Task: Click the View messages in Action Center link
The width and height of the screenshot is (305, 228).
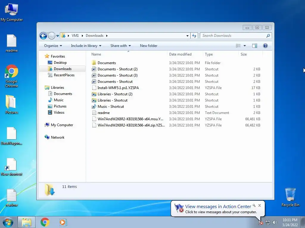Action: [218, 207]
